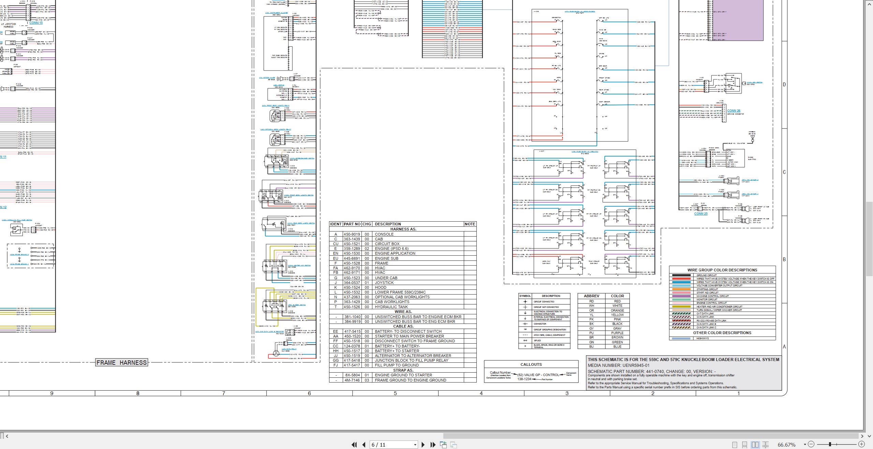Click the horizontal scrollbar thumb

pyautogui.click(x=651, y=436)
